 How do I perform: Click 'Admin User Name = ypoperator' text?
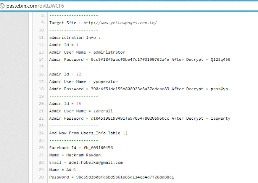coord(83,82)
